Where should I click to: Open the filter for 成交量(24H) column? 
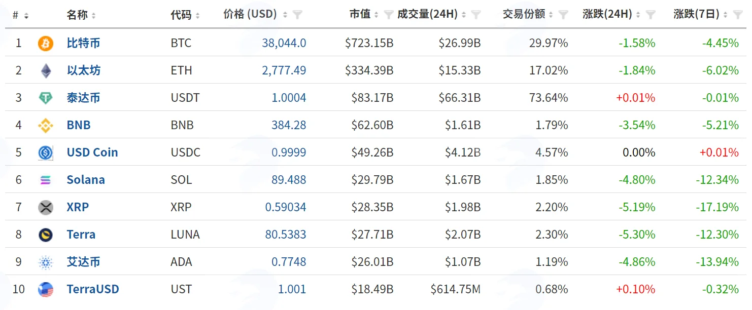pos(476,15)
